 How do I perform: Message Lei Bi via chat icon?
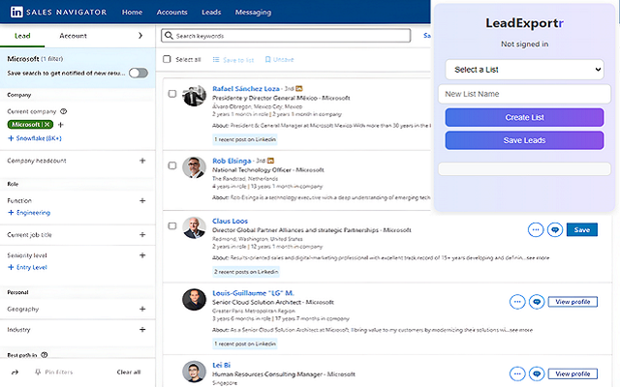537,373
